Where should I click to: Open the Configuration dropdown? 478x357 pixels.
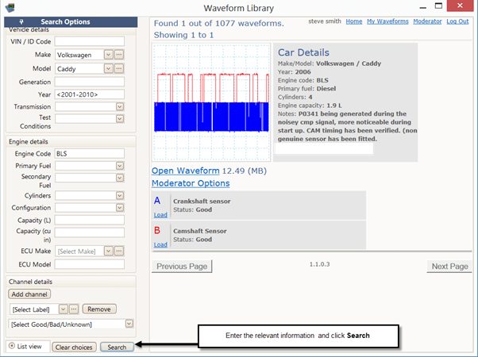point(120,207)
